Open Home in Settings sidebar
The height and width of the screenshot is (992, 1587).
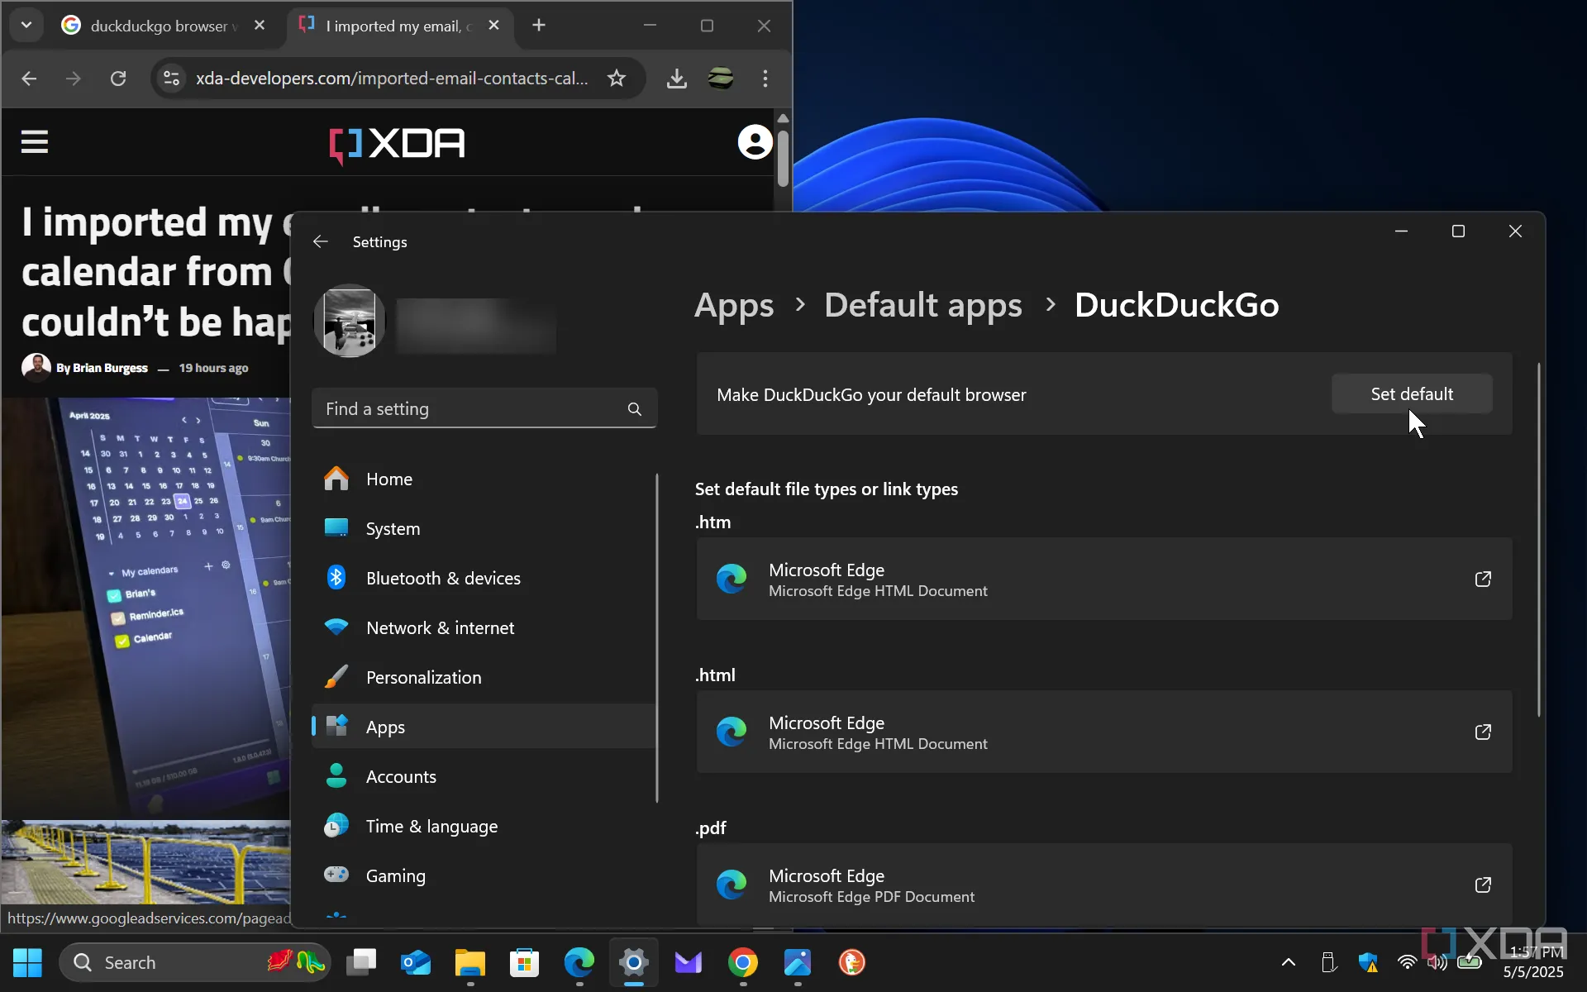point(484,479)
